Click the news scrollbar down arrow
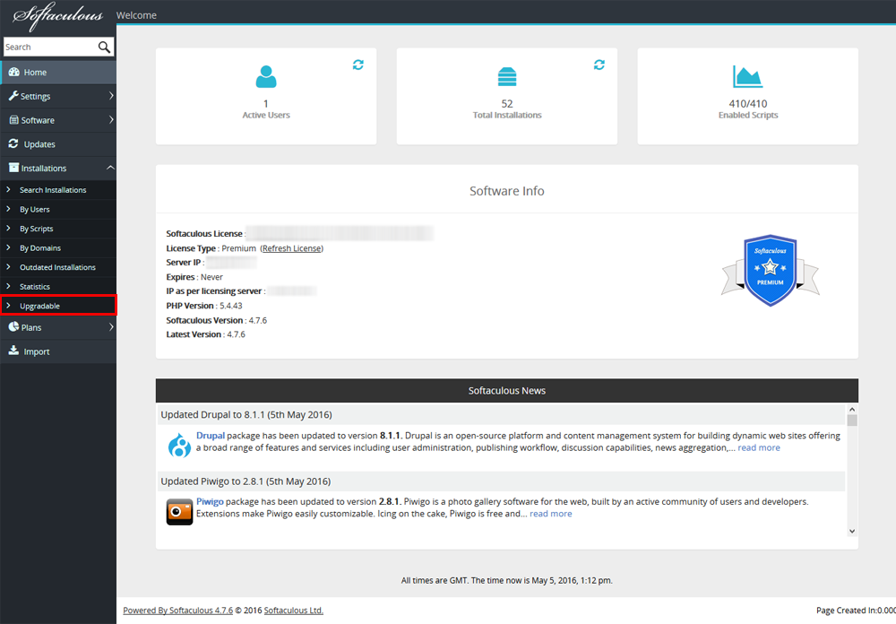Viewport: 896px width, 624px height. [x=852, y=531]
